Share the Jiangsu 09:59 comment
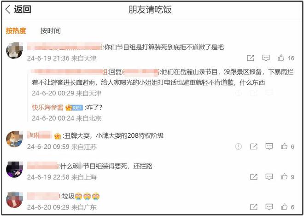Viewport: 304px width, 216px height. (x=254, y=146)
